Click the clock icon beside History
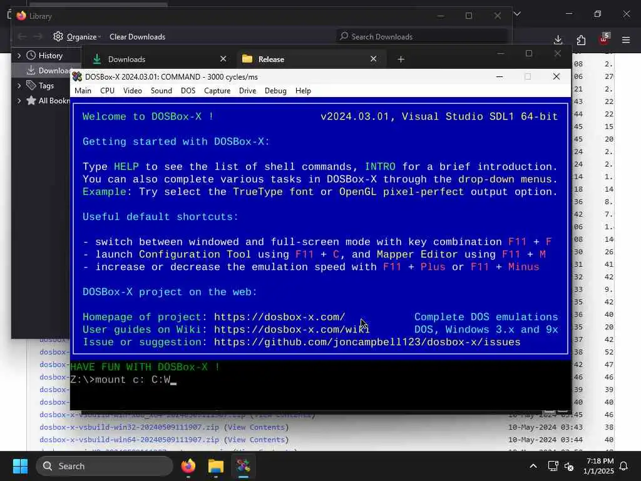Image resolution: width=641 pixels, height=481 pixels. [31, 55]
